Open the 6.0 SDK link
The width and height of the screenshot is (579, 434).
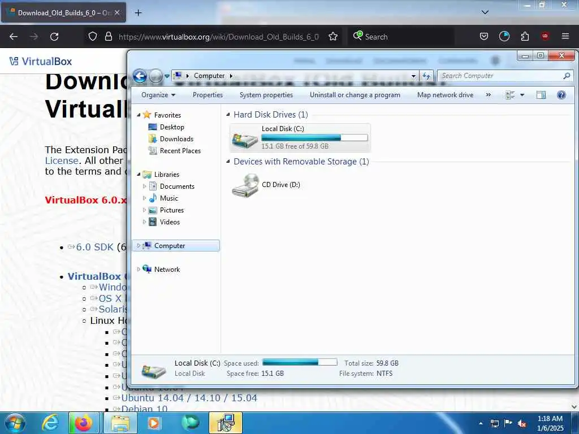click(95, 247)
